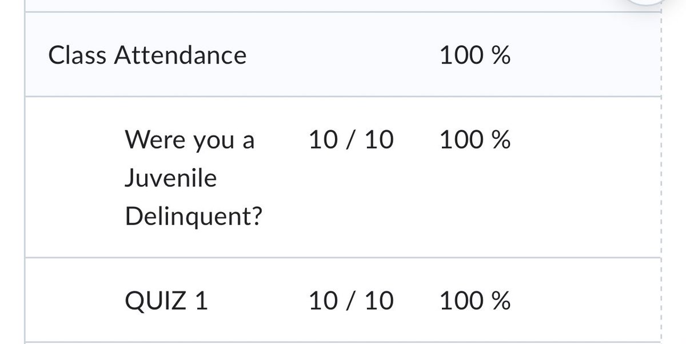The height and width of the screenshot is (344, 686).
Task: Click the word 'Juvenile' in the item title
Action: [x=170, y=179]
